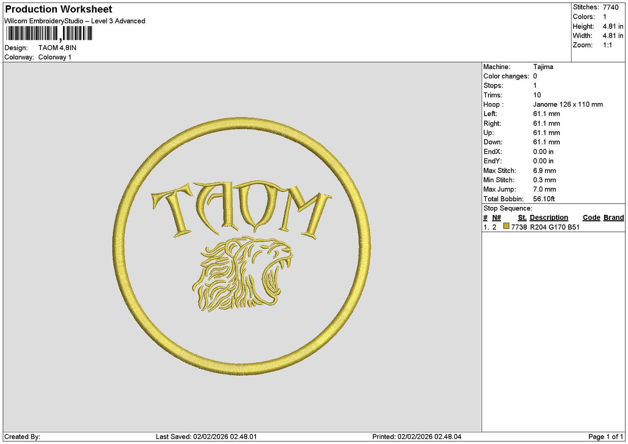Click the gold thread color swatch in Stop Sequence
628x444 pixels.
click(x=506, y=226)
